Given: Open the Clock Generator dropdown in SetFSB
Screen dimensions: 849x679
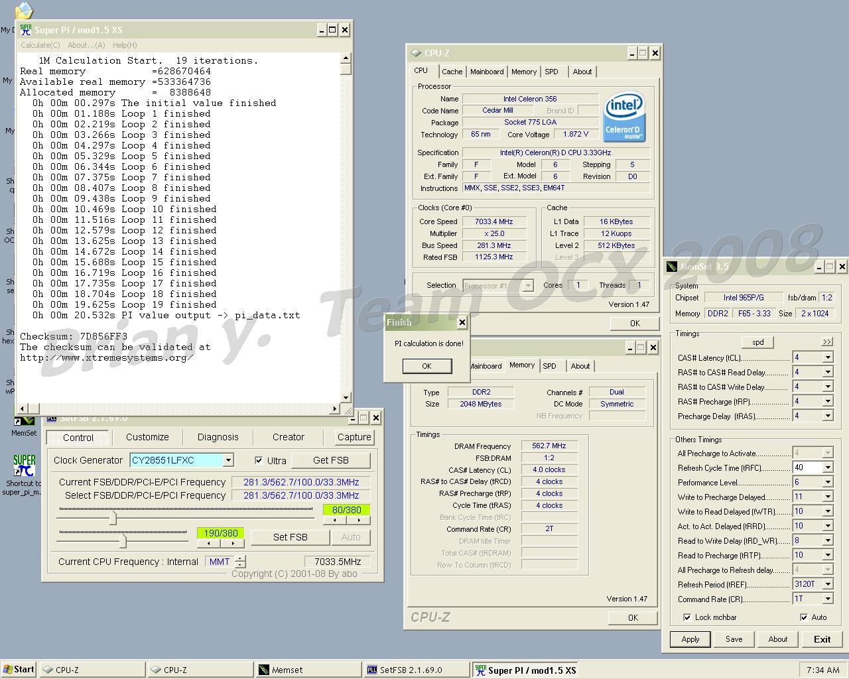Looking at the screenshot, I should (x=228, y=460).
